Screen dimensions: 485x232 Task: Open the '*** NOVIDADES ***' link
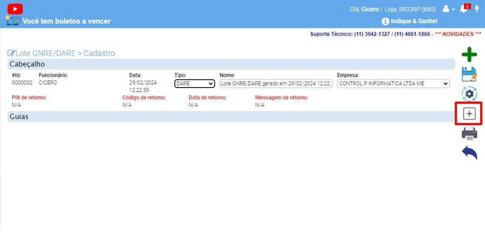[458, 34]
